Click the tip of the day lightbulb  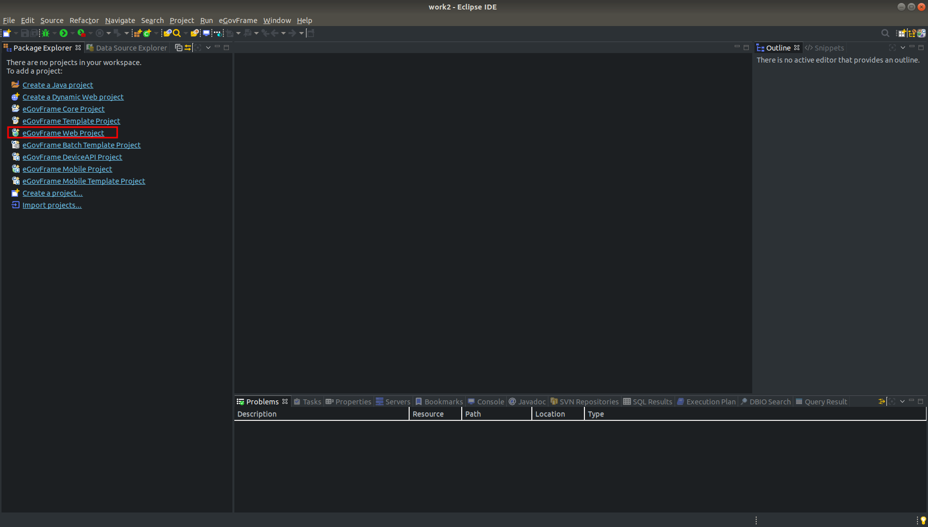click(923, 520)
